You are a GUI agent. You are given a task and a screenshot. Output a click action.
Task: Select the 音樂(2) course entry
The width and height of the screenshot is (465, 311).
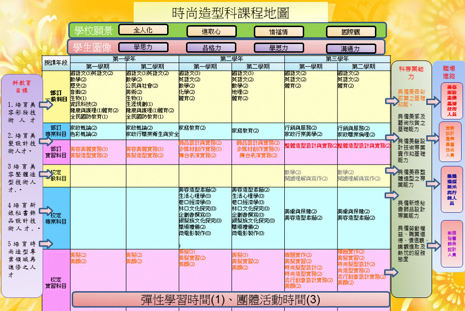(x=78, y=92)
